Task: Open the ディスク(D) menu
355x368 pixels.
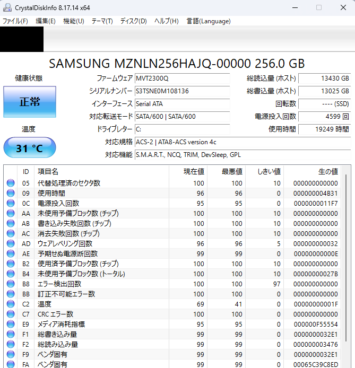Action: [134, 21]
